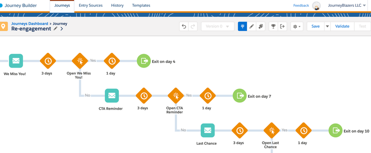Image resolution: width=371 pixels, height=153 pixels.
Task: Toggle the pencil edit mode button
Action: (252, 26)
